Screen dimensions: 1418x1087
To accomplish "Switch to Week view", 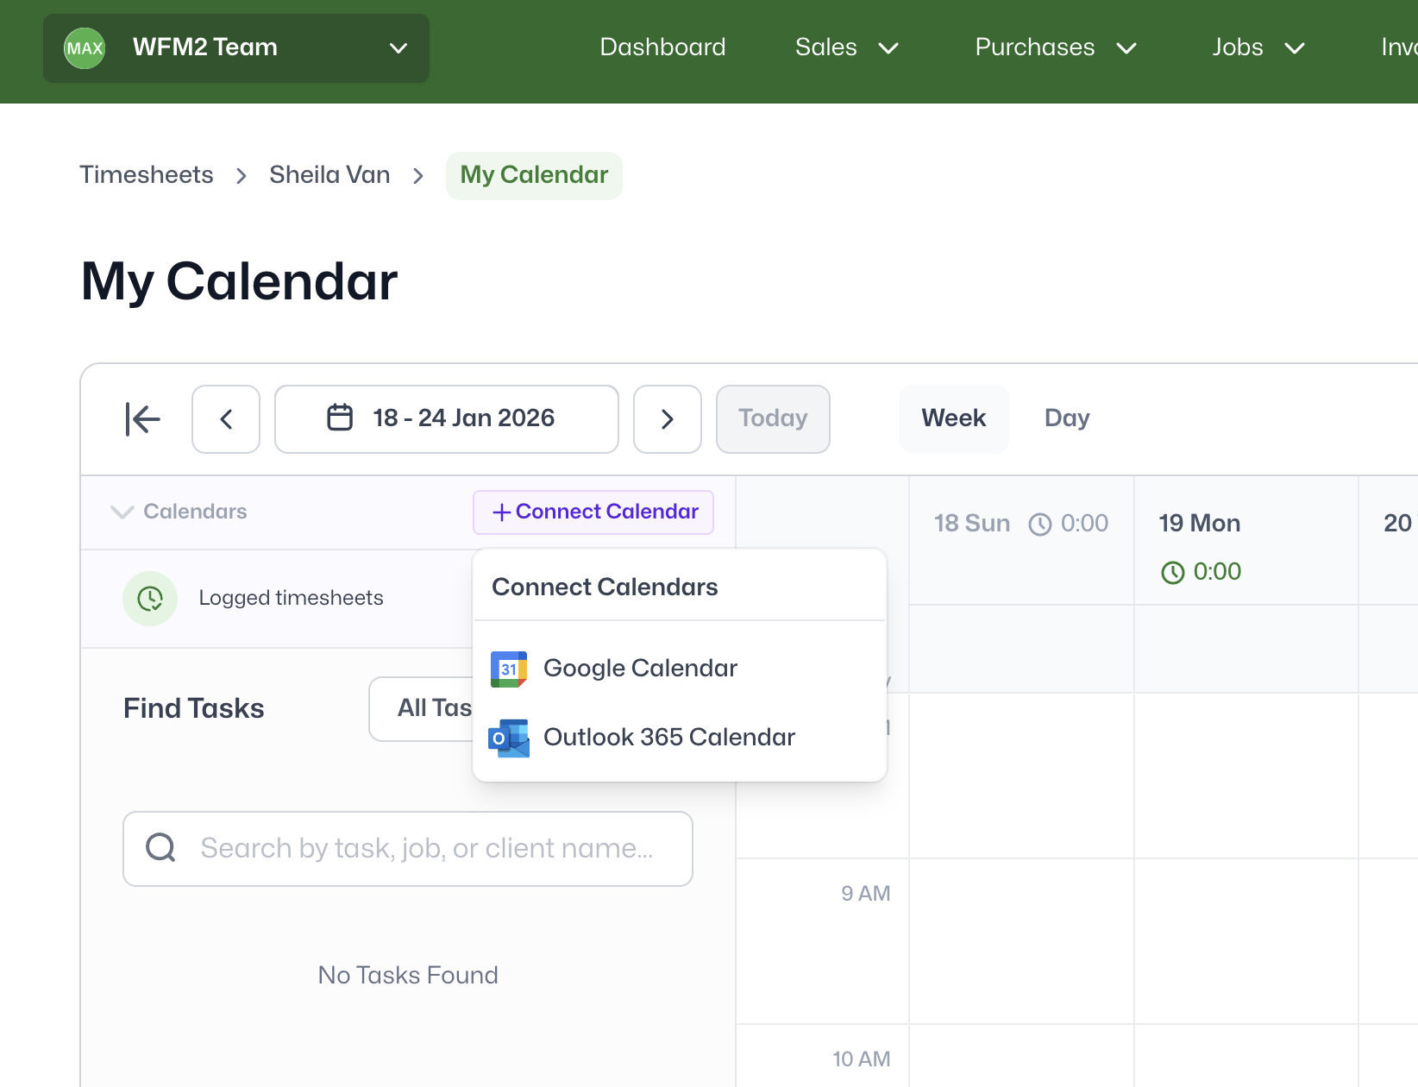I will click(x=953, y=418).
